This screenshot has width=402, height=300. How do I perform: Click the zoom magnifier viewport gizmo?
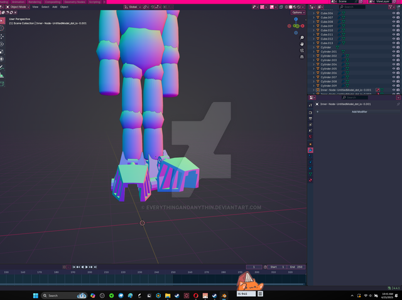pos(302,38)
